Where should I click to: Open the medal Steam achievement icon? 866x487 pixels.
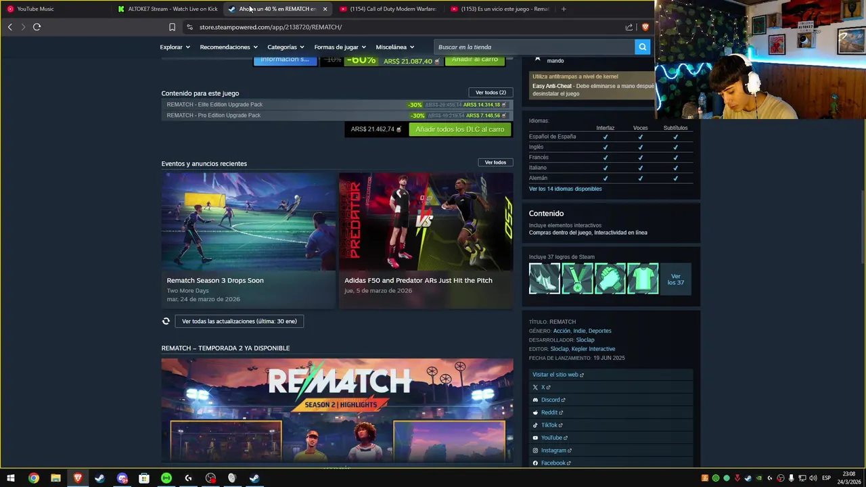pos(577,279)
